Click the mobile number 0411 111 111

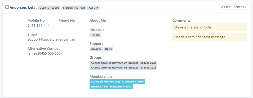38,26
